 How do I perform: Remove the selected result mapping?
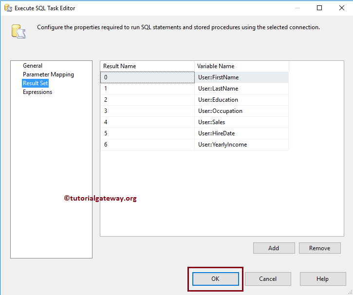coord(320,248)
